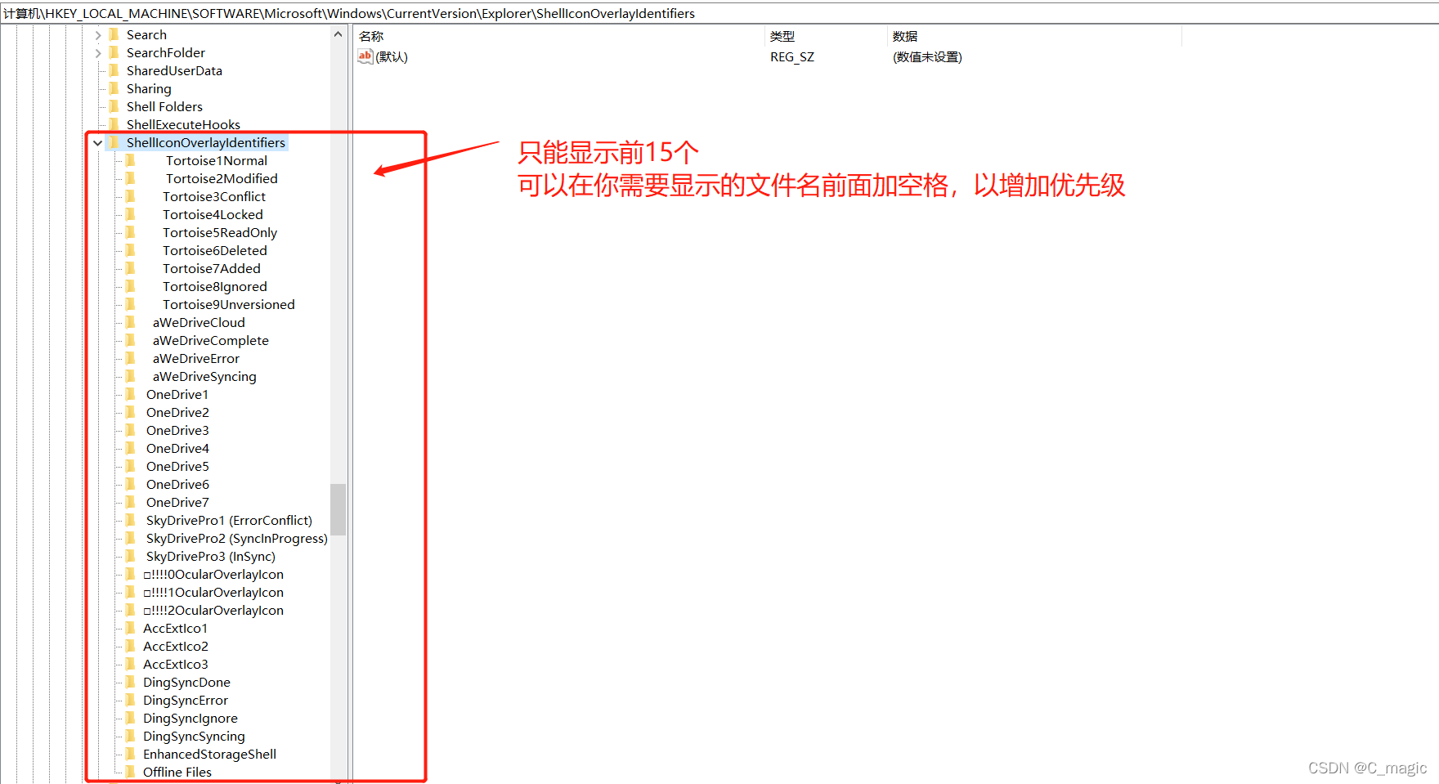Click the (数值未设置) data cell
The width and height of the screenshot is (1439, 784).
coord(927,56)
